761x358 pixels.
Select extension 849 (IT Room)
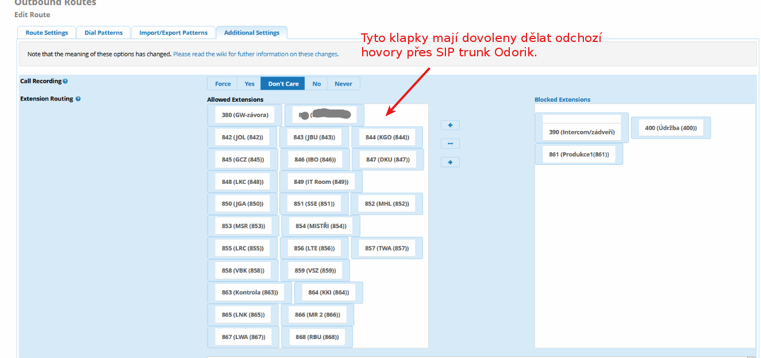coord(321,182)
